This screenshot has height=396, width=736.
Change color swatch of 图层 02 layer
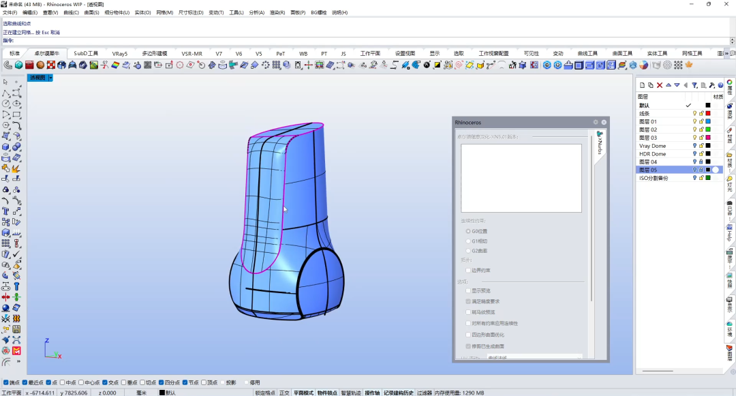click(708, 130)
